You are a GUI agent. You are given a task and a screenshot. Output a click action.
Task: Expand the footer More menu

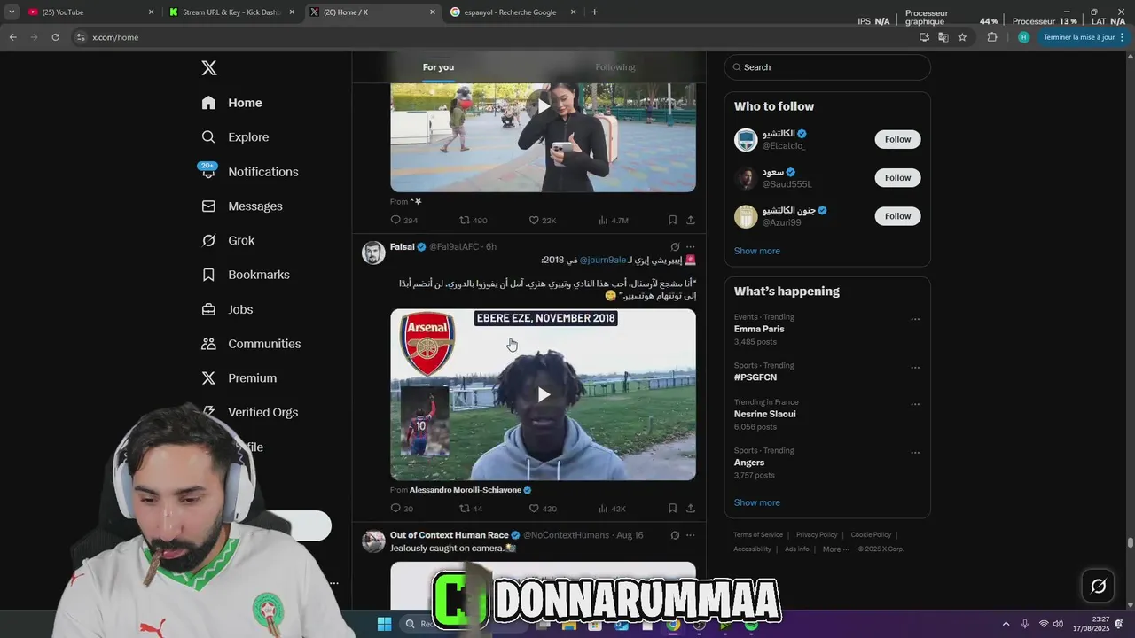tap(835, 549)
